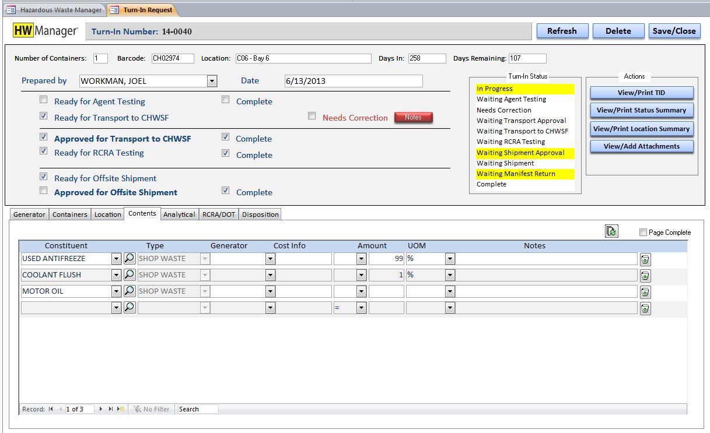
Task: Click Save/Close button
Action: (x=674, y=31)
